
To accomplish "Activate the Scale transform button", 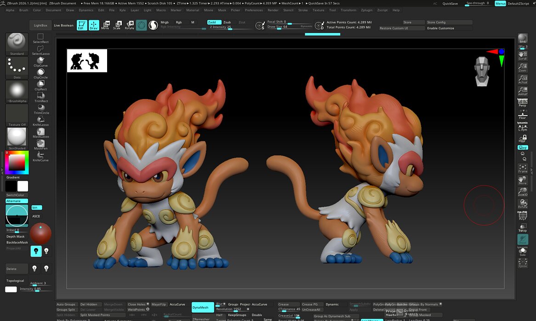I will [117, 25].
